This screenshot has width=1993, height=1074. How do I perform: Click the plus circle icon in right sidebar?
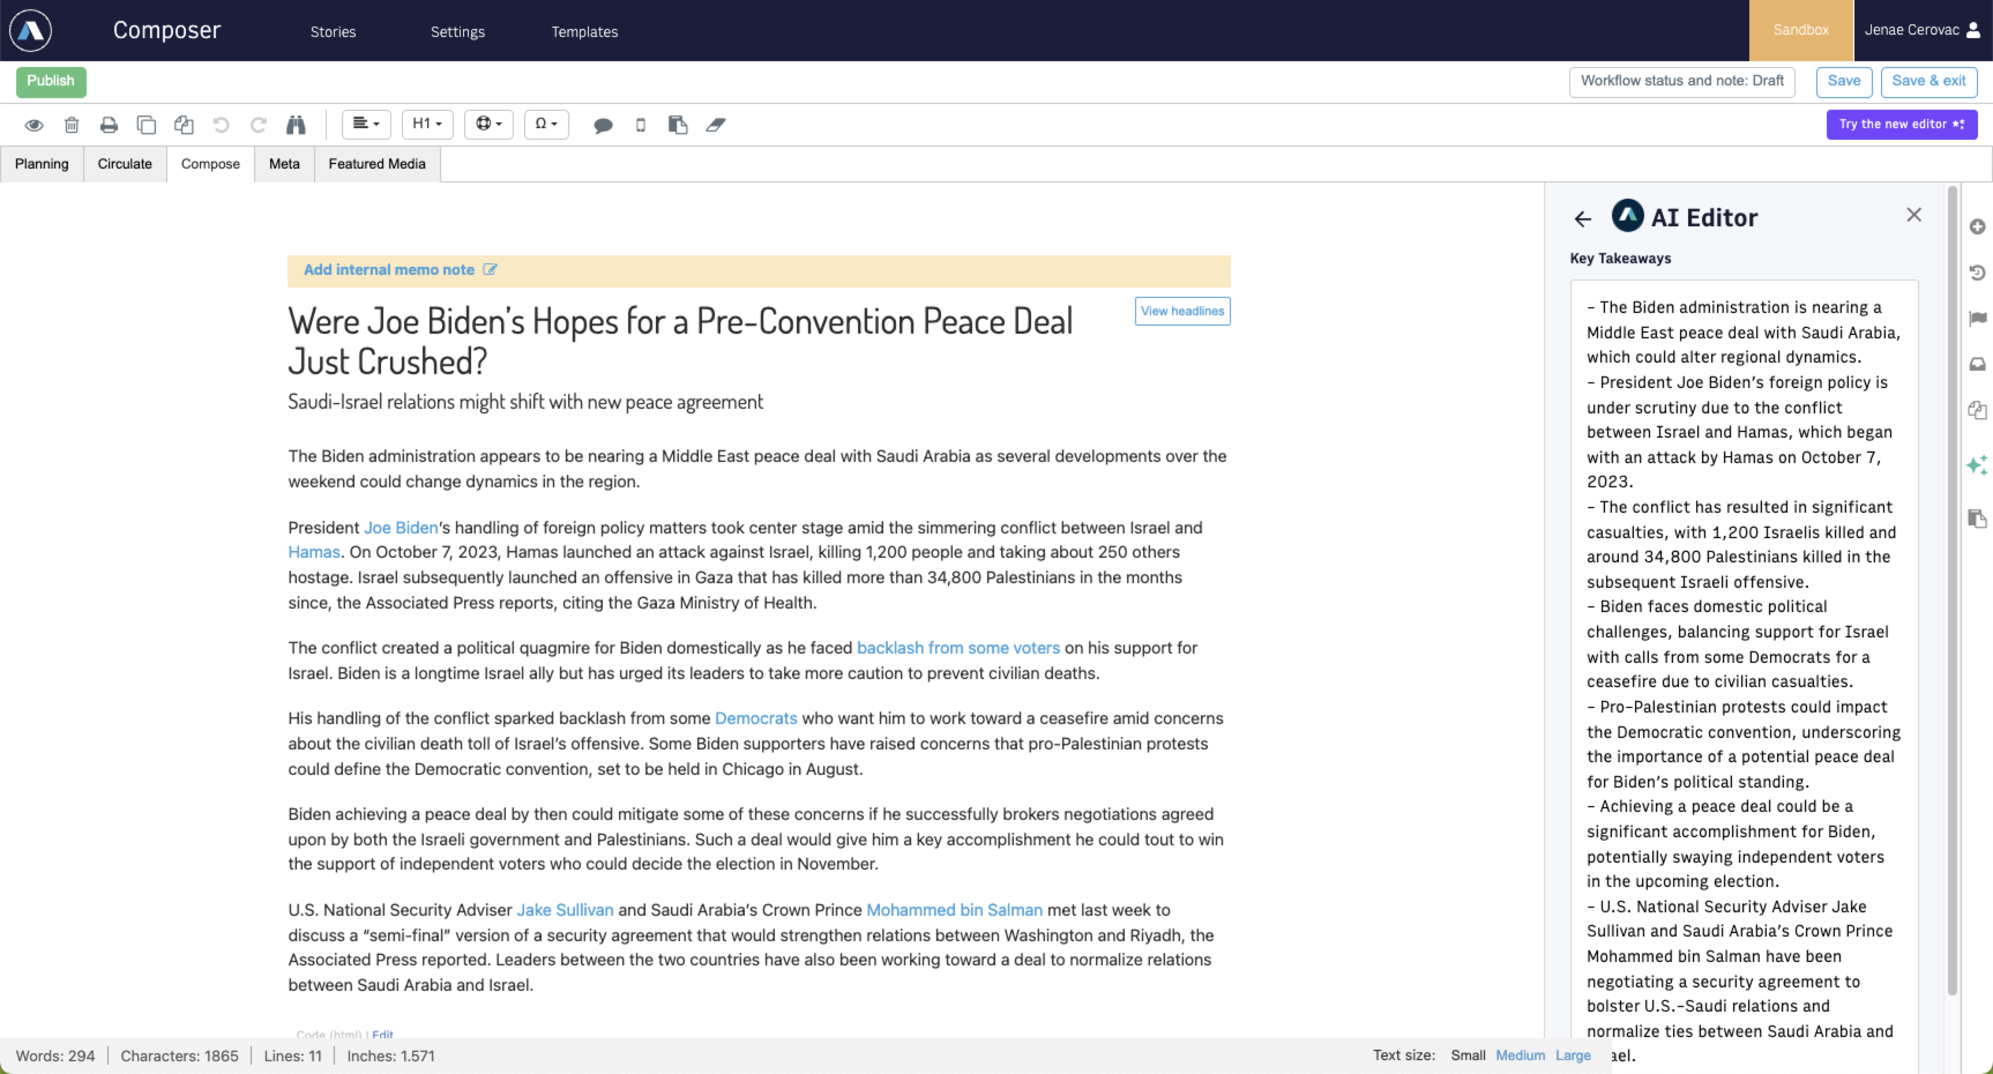pyautogui.click(x=1977, y=227)
